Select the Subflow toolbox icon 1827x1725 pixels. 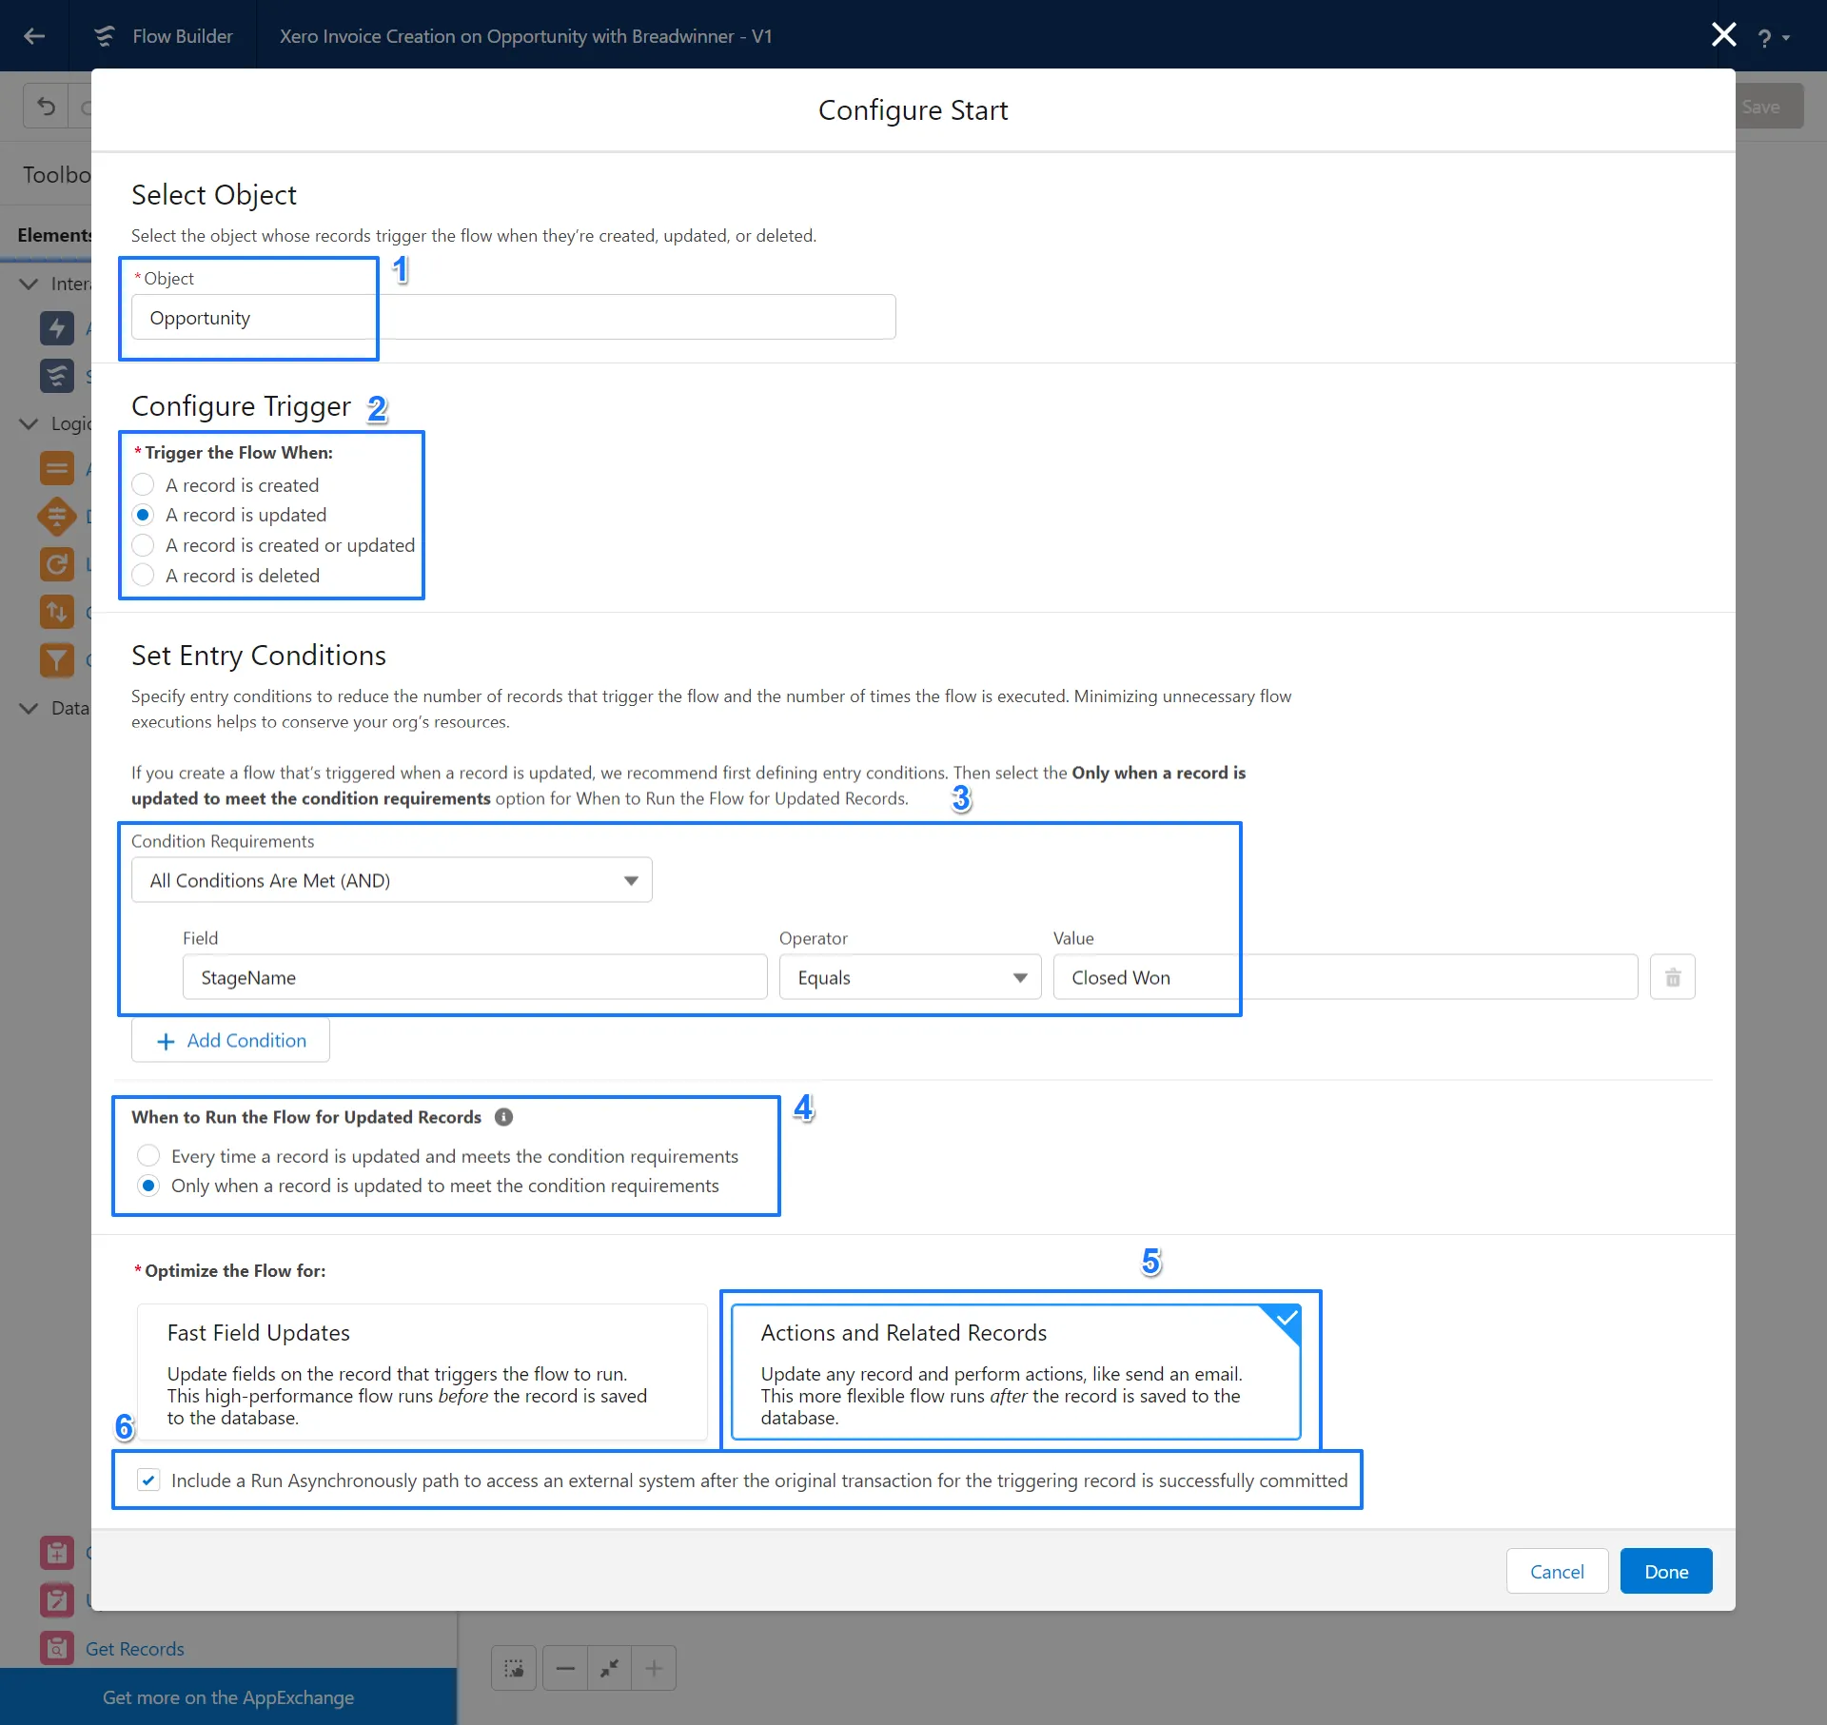57,375
